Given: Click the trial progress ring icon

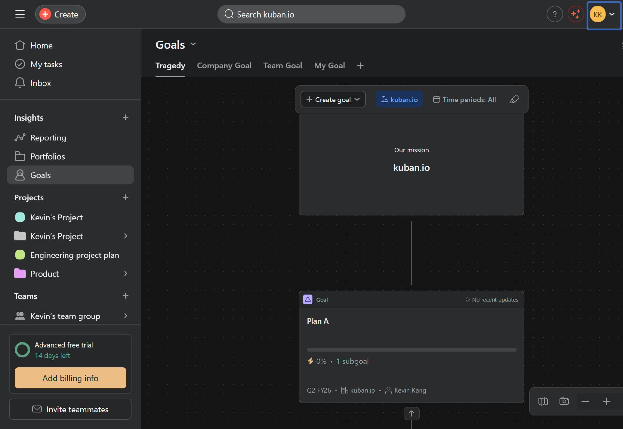Looking at the screenshot, I should [22, 350].
